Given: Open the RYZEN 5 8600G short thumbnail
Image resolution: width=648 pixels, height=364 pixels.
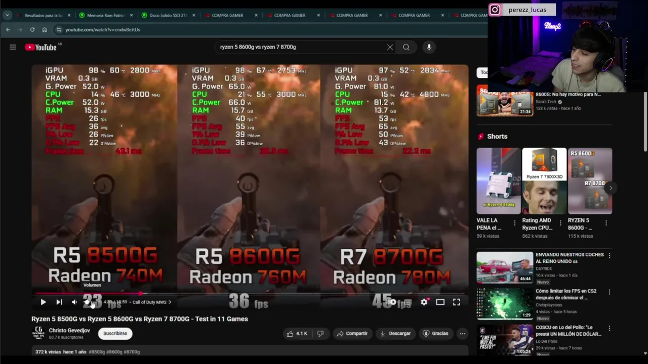Looking at the screenshot, I should pos(590,181).
